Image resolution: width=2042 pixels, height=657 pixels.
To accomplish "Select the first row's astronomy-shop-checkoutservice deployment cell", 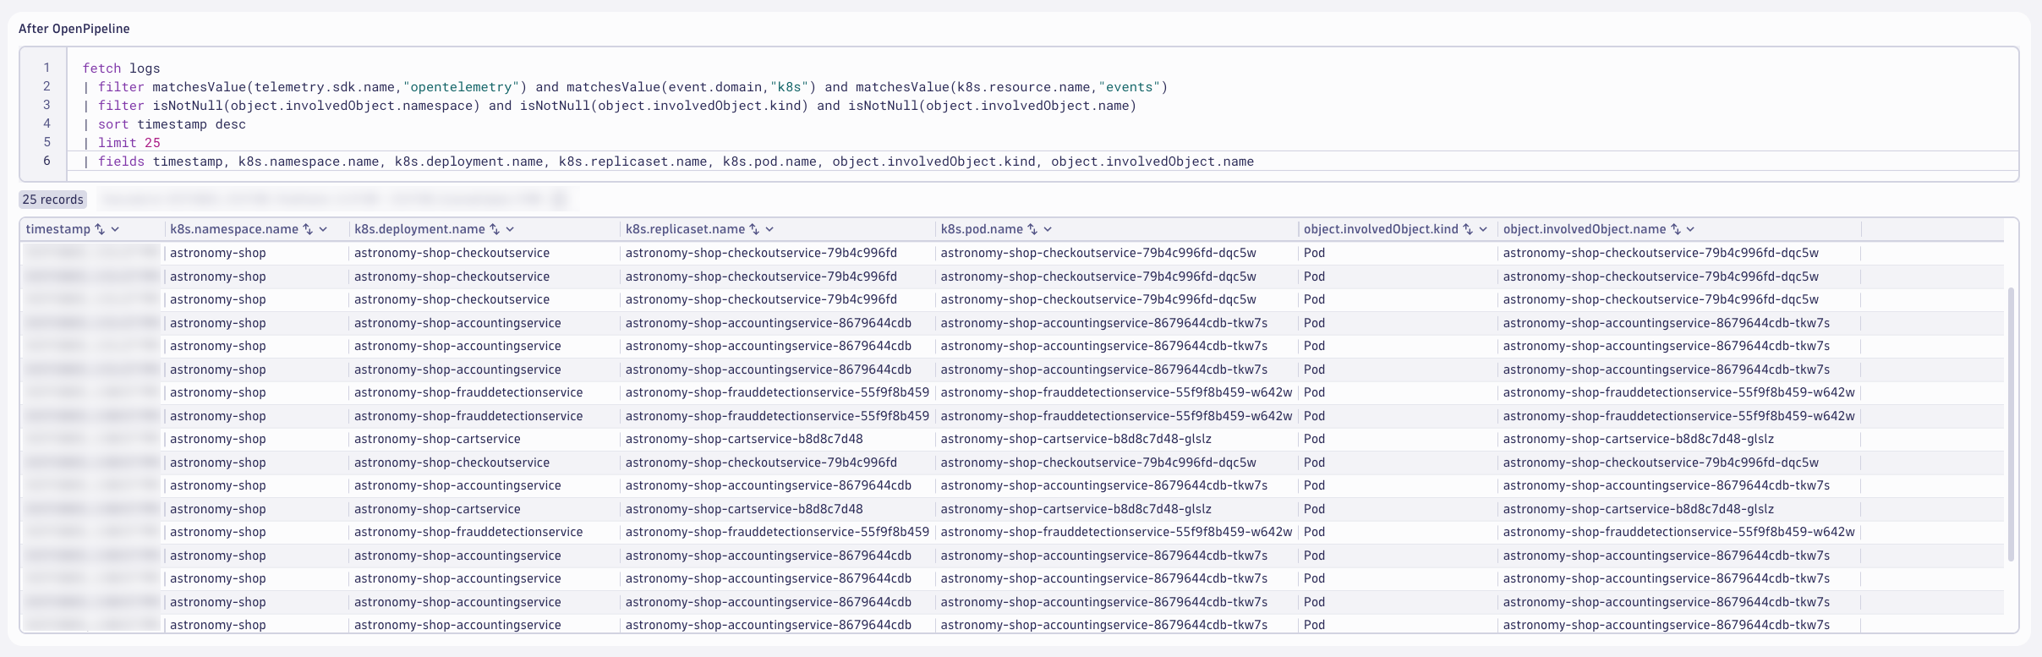I will (452, 253).
